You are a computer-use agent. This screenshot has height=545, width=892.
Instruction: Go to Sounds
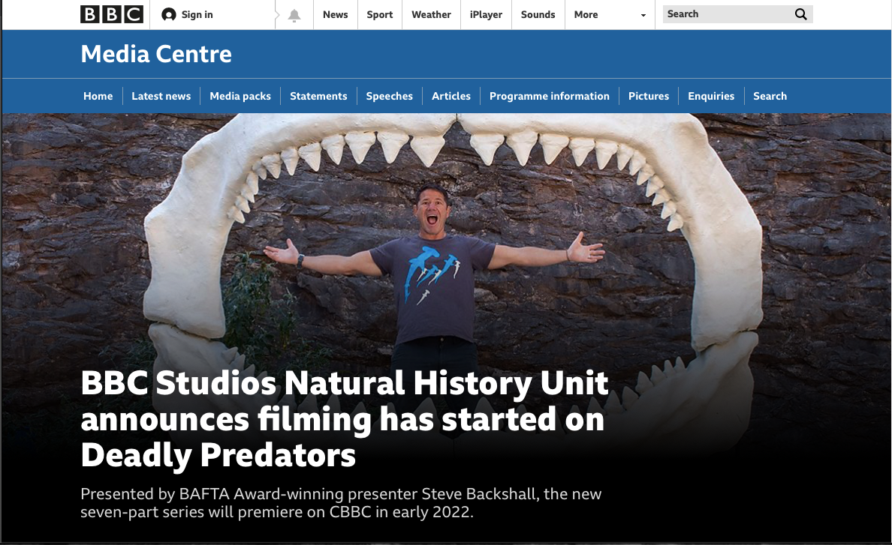pyautogui.click(x=538, y=15)
